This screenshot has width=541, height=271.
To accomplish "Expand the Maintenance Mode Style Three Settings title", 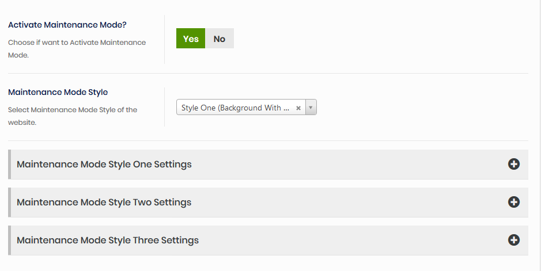I will click(108, 240).
